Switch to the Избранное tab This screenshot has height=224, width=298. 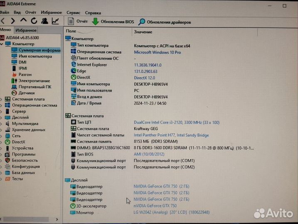[x=26, y=30]
